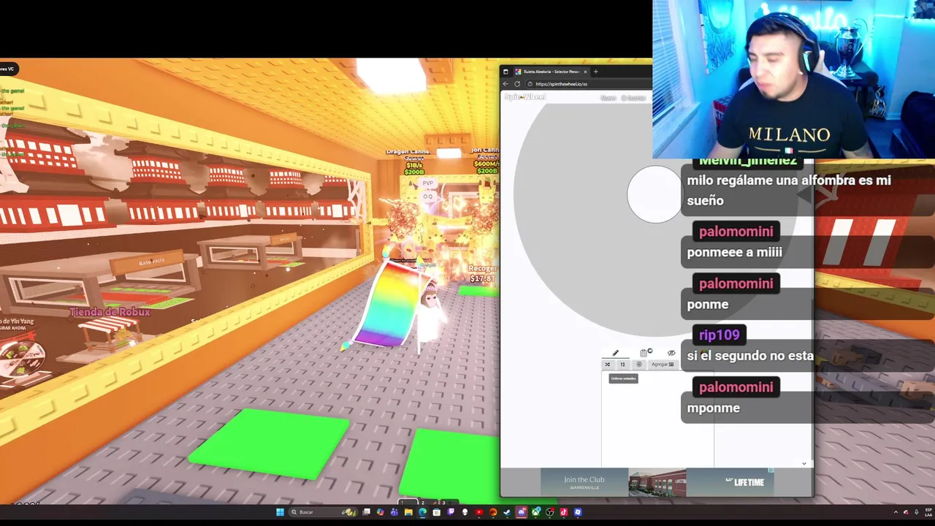Click the shield icon button in entries toolbar
This screenshot has height=526, width=935.
pos(639,364)
